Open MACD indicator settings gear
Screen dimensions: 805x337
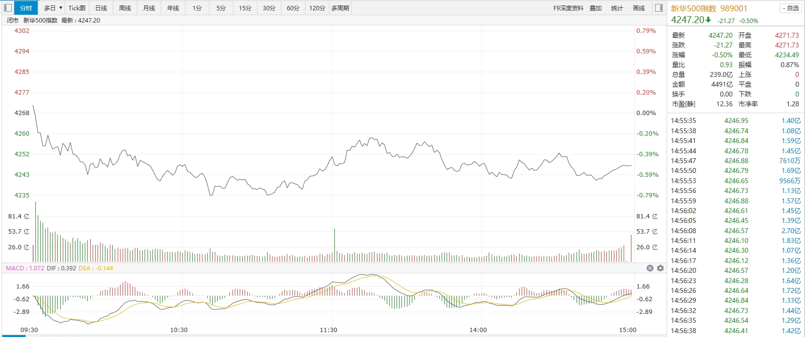click(x=660, y=268)
